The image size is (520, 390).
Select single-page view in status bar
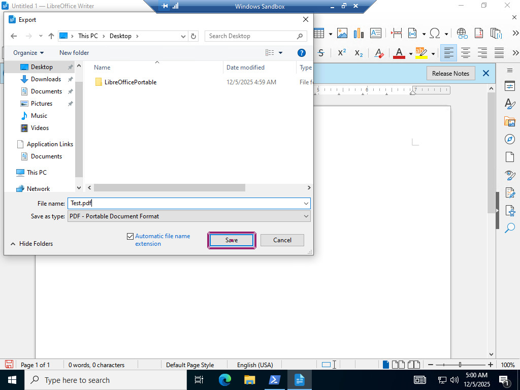coord(386,365)
